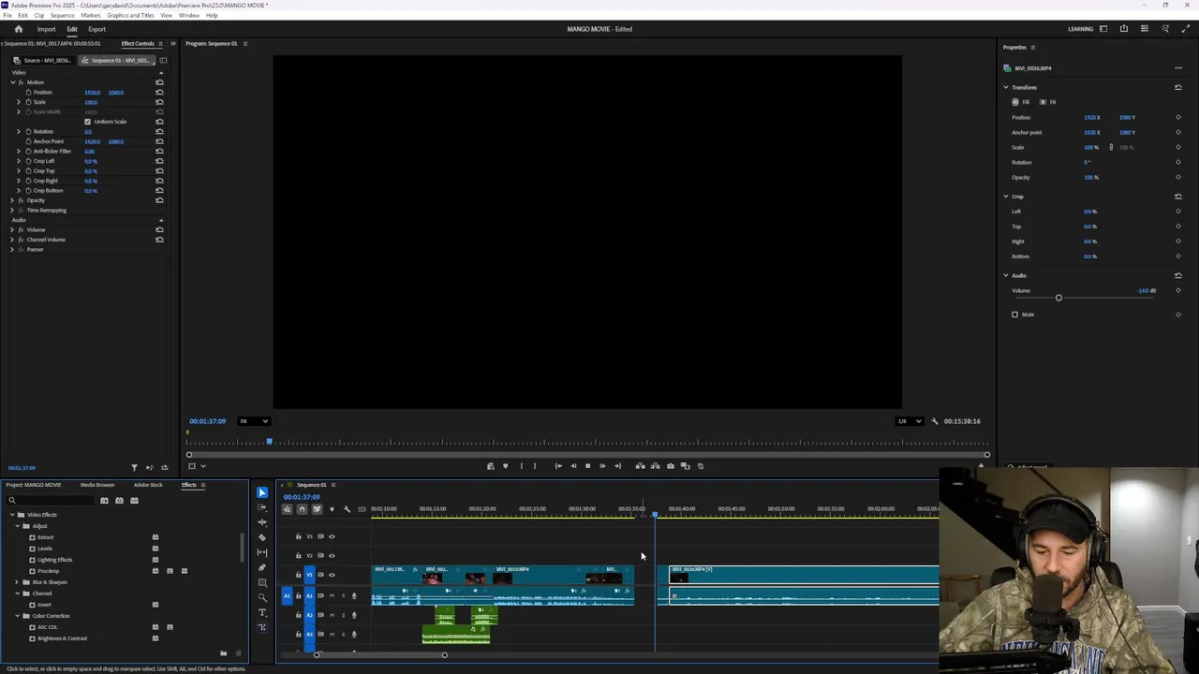Toggle V1 track output eye

pos(332,575)
